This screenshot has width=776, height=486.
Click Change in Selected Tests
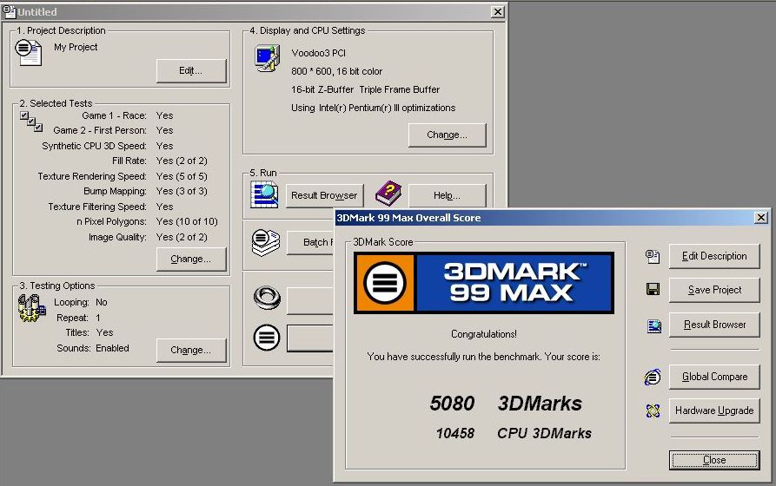[191, 259]
